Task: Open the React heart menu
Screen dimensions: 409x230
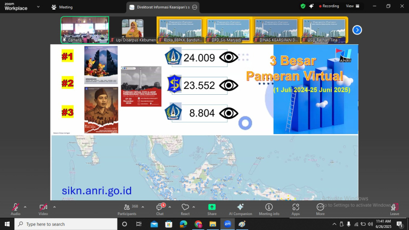Action: [x=185, y=209]
